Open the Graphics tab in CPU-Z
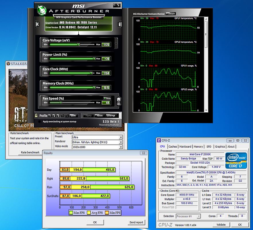Image resolution: width=253 pixels, height=230 pixels. (220, 147)
